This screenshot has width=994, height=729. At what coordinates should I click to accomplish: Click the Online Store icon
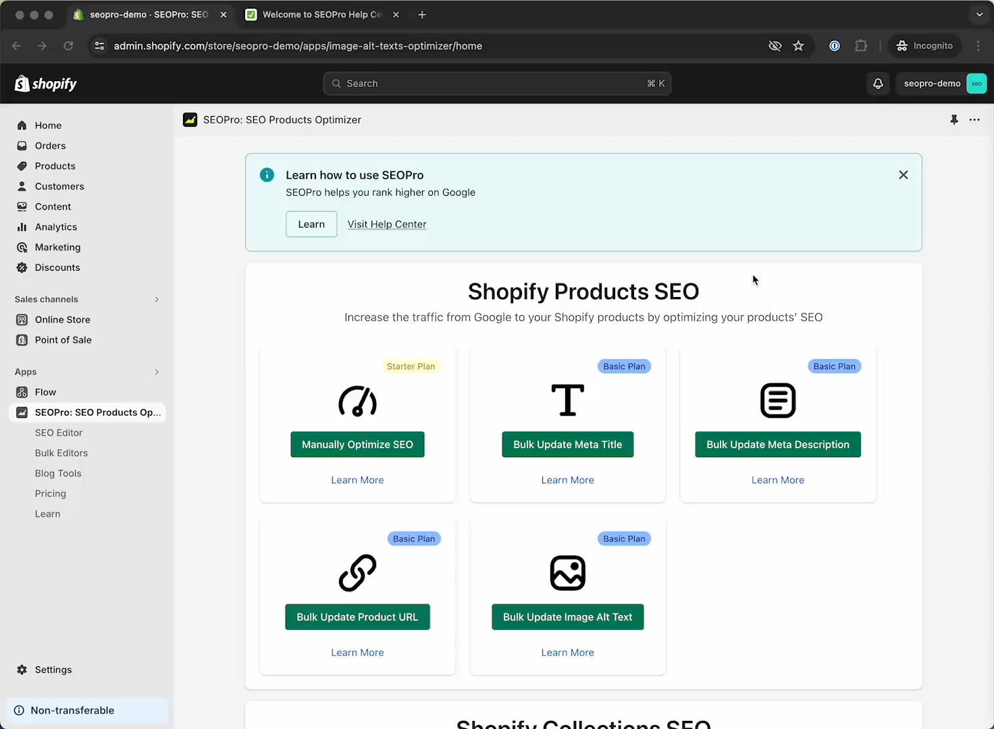coord(22,320)
